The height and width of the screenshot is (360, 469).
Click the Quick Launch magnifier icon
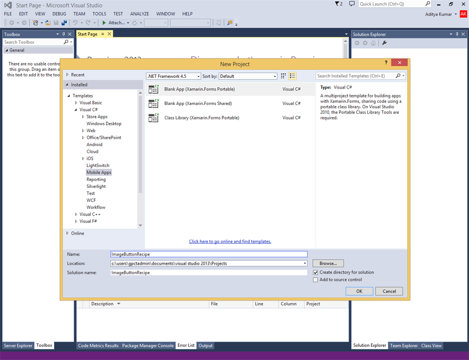[x=428, y=4]
